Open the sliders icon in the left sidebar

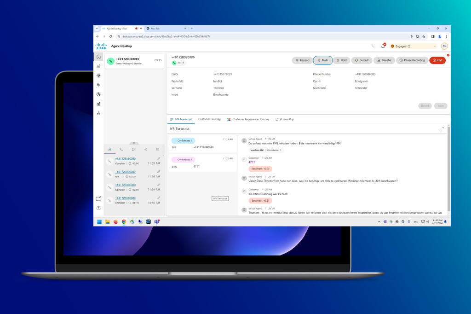click(x=98, y=76)
